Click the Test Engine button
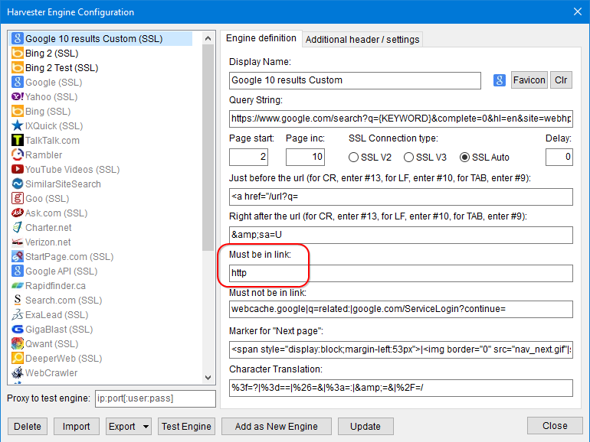The width and height of the screenshot is (590, 442). (186, 427)
